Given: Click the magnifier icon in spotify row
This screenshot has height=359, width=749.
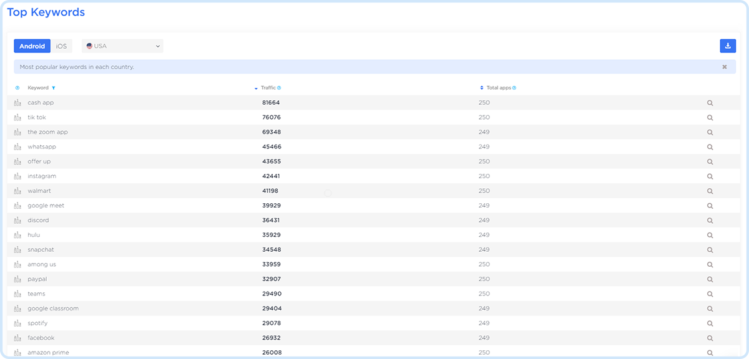Looking at the screenshot, I should point(710,323).
